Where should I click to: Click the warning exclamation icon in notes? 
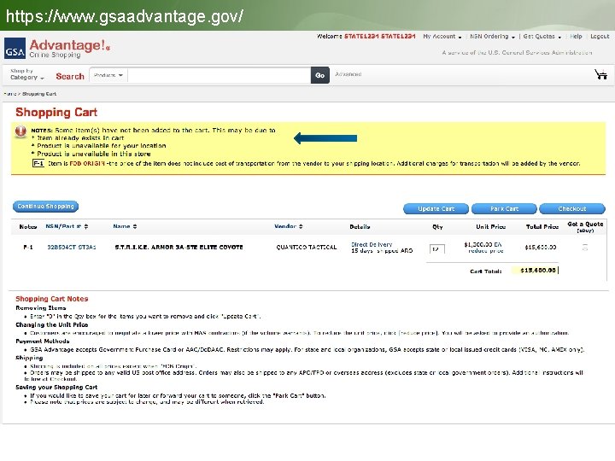(20, 131)
